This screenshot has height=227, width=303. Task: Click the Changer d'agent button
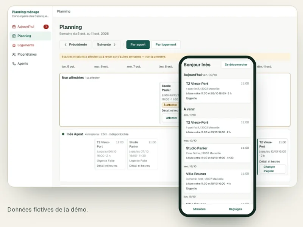pos(272,169)
